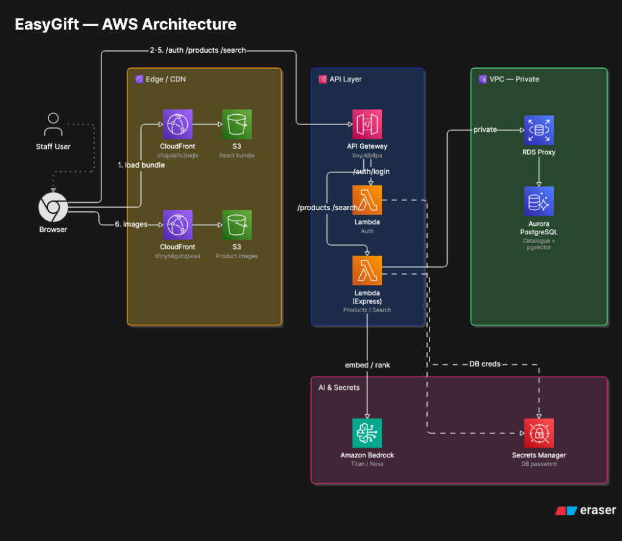Image resolution: width=622 pixels, height=541 pixels.
Task: Click the 'Secrets Manager' label
Action: [539, 455]
